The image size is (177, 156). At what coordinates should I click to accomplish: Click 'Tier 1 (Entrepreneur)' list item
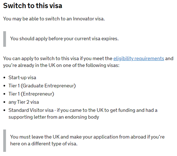pyautogui.click(x=31, y=94)
